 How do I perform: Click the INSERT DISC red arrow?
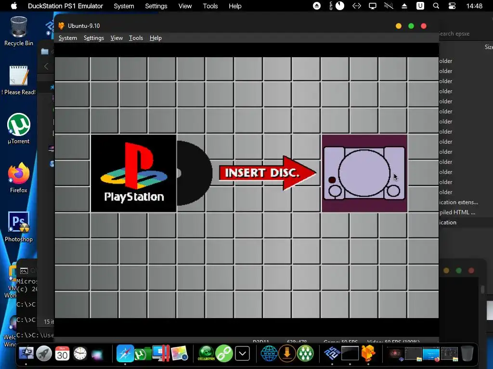pyautogui.click(x=268, y=173)
